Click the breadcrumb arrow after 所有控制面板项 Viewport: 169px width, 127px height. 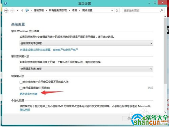click(69, 10)
